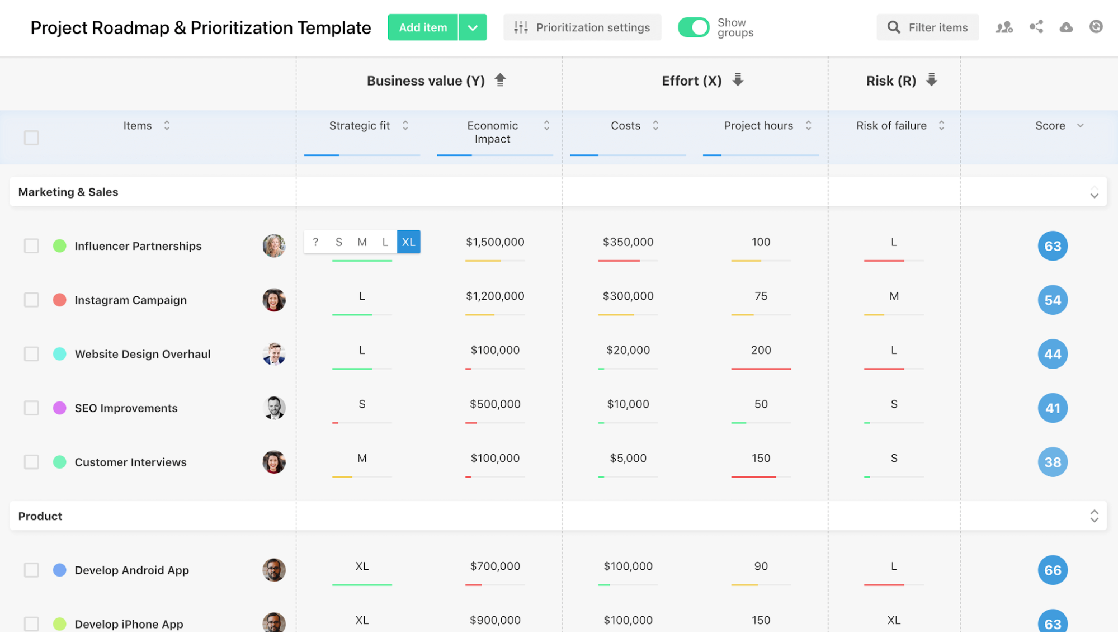Expand the Product group chevron
Screen dimensions: 1118x633
tap(1094, 516)
